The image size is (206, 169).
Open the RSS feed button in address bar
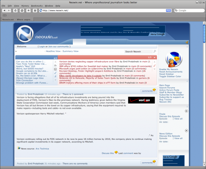pyautogui.click(x=168, y=11)
